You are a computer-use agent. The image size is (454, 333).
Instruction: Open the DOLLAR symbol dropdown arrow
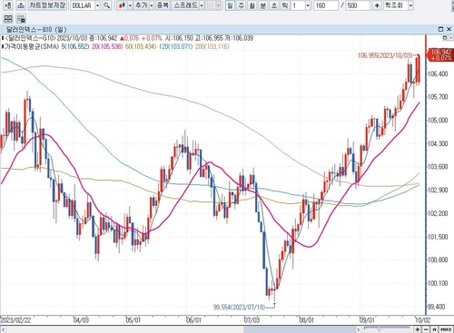(97, 5)
